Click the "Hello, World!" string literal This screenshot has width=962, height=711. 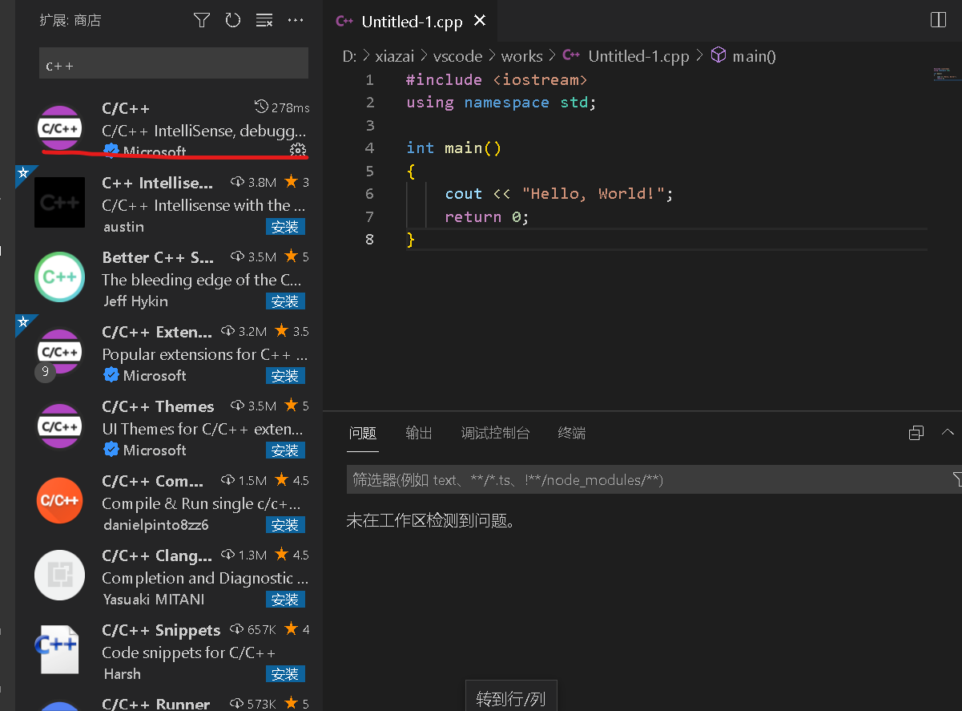(x=594, y=193)
